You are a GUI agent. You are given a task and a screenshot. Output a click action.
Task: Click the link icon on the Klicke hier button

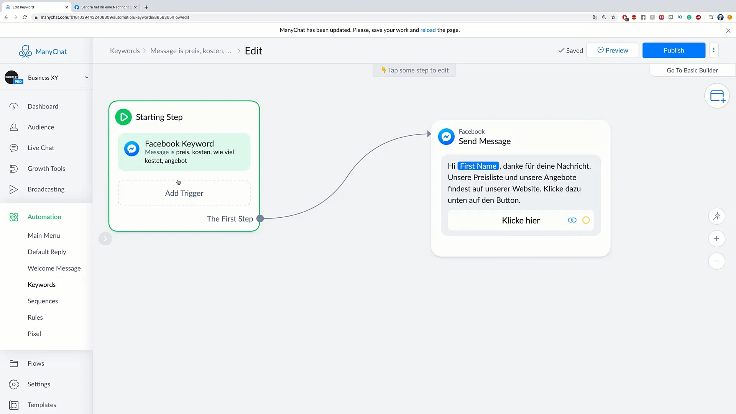(x=572, y=220)
